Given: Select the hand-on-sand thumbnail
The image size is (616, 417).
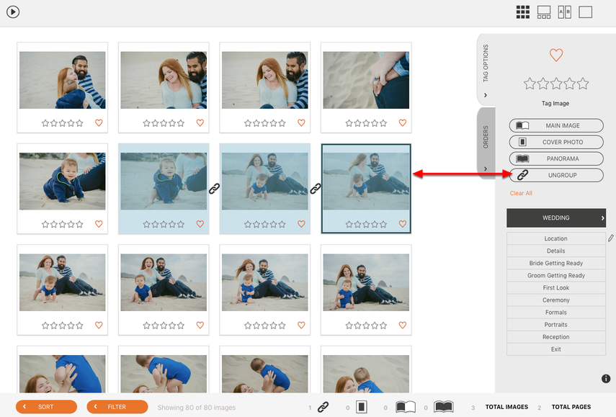Looking at the screenshot, I should tap(366, 80).
